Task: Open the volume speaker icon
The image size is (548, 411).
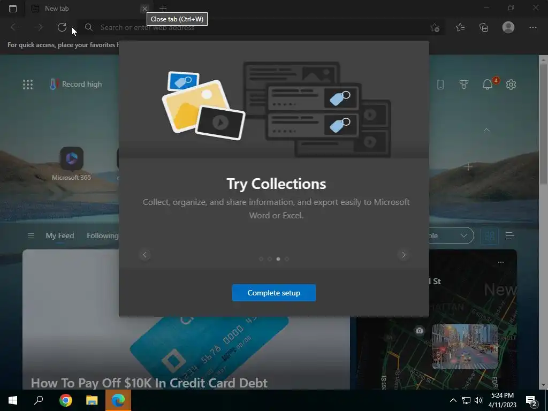Action: tap(478, 400)
